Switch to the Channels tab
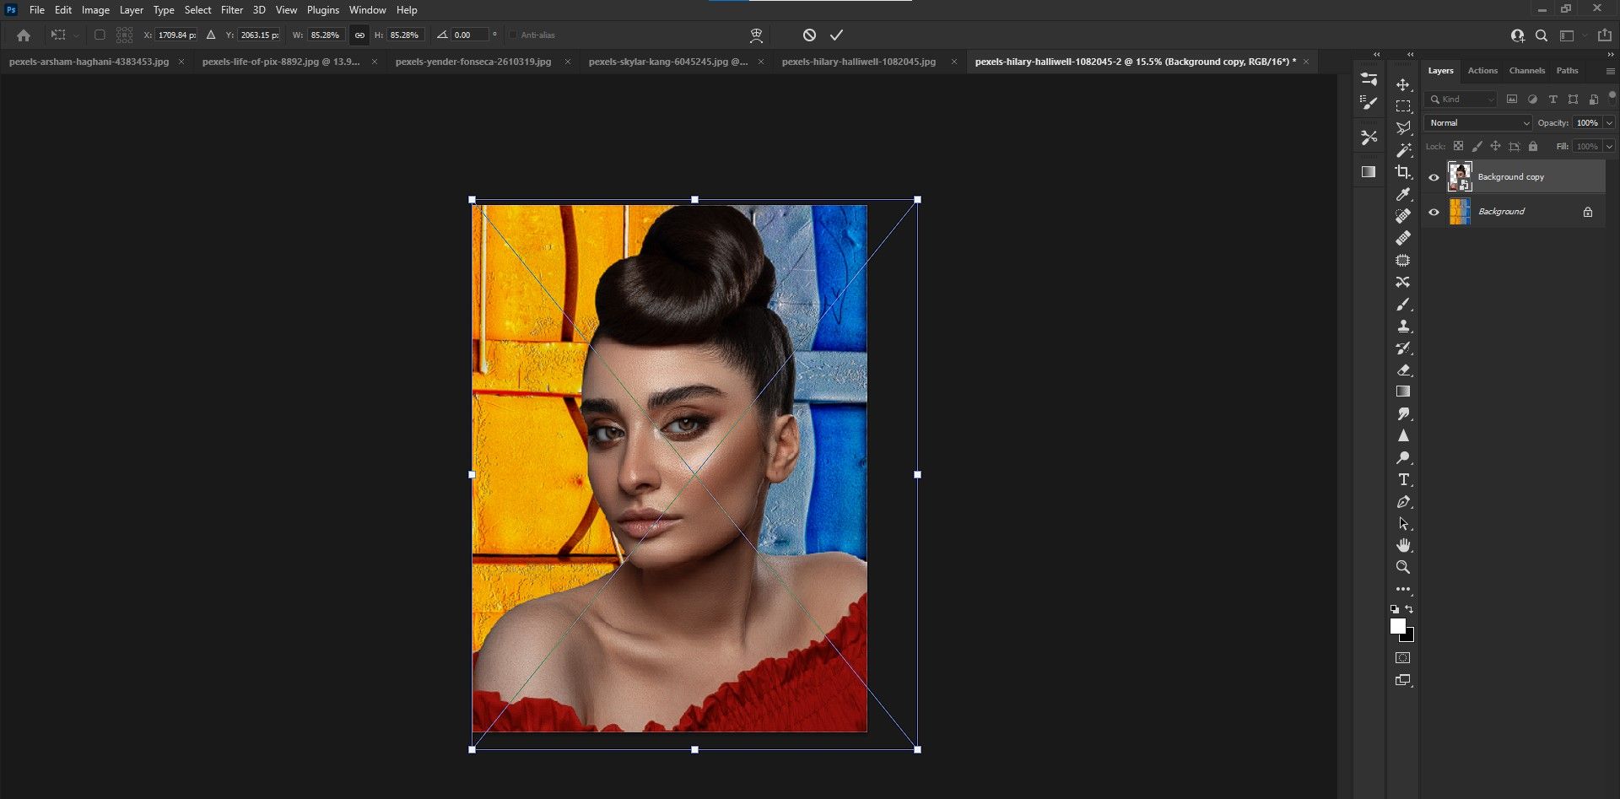The height and width of the screenshot is (799, 1620). [1526, 71]
